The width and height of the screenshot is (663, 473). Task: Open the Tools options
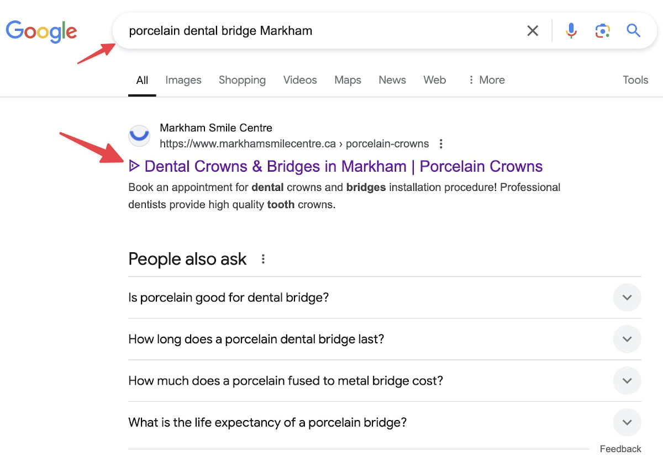[635, 80]
